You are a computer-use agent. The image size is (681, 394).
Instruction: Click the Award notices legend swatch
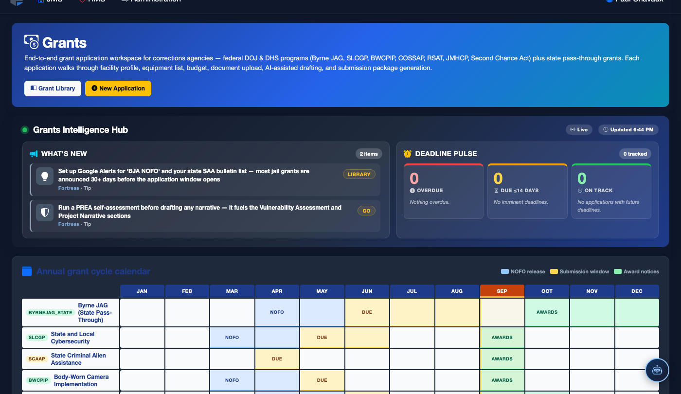[x=618, y=271]
